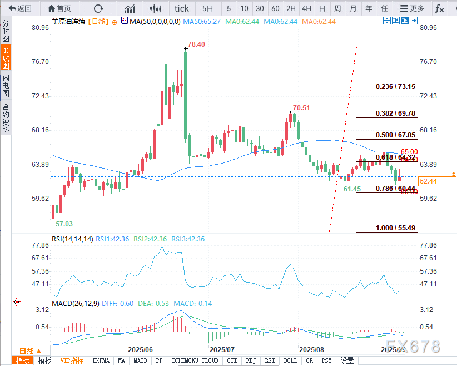Image resolution: width=457 pixels, height=366 pixels.
Task: Click the 返回 back button
Action: (21, 8)
